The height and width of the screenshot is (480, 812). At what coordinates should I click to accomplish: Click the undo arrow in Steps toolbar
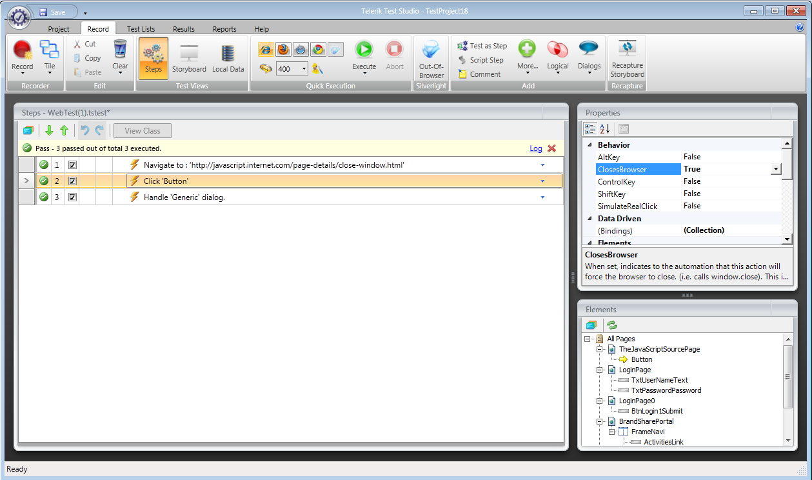pyautogui.click(x=84, y=130)
